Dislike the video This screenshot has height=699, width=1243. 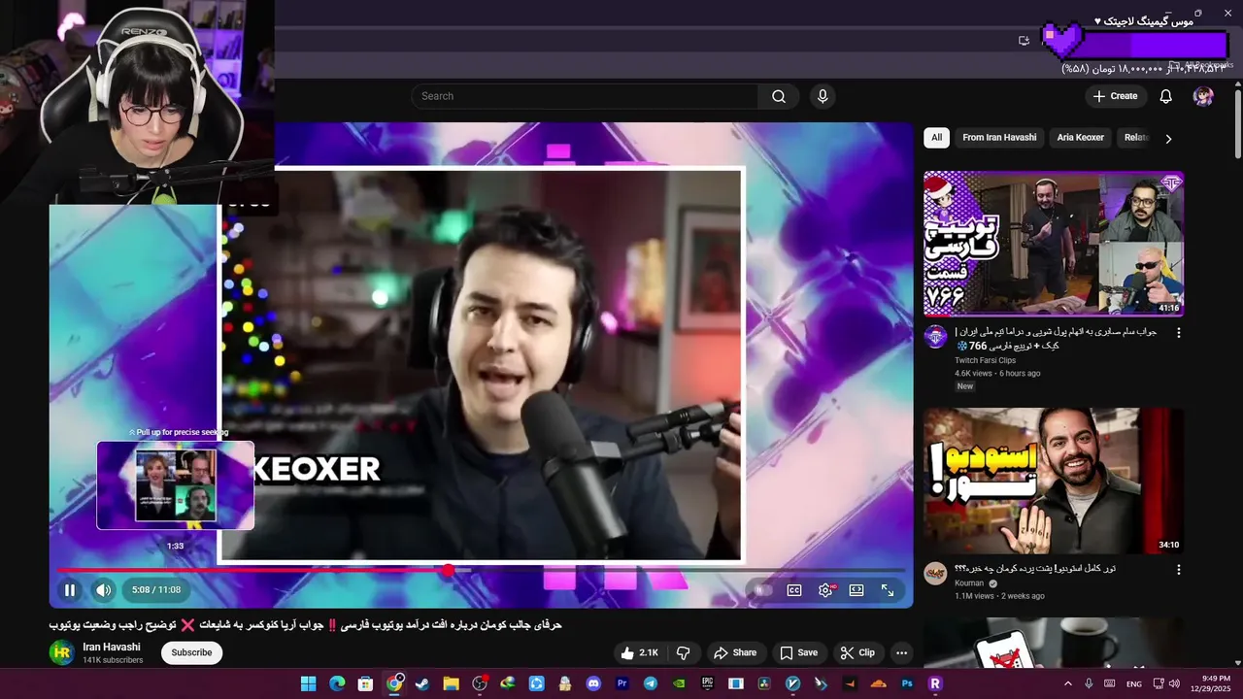tap(683, 652)
